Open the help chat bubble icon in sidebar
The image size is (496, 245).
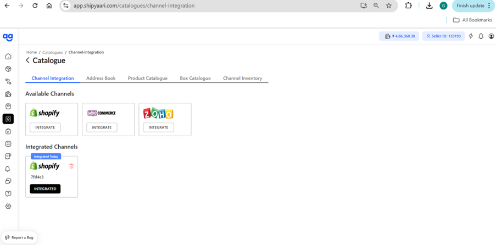click(8, 193)
